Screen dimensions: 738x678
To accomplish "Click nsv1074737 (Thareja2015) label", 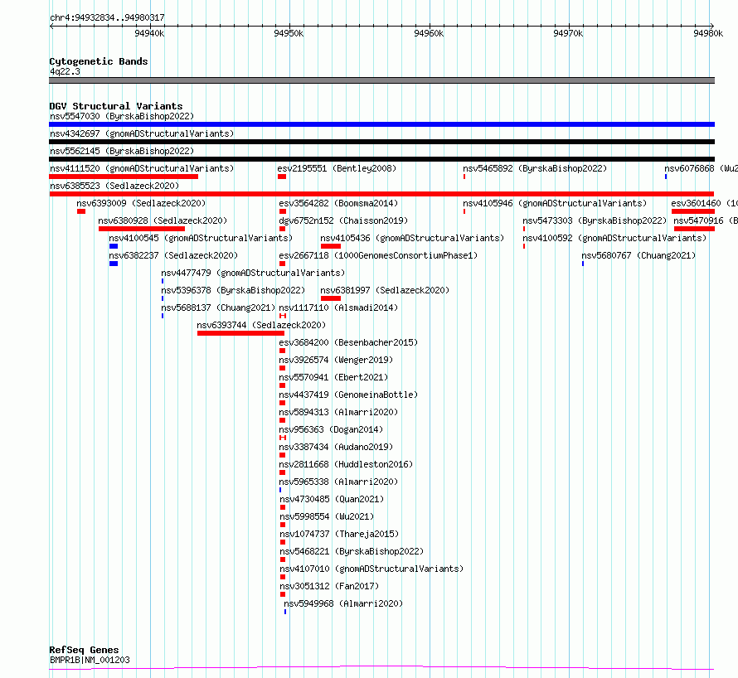I will (339, 534).
